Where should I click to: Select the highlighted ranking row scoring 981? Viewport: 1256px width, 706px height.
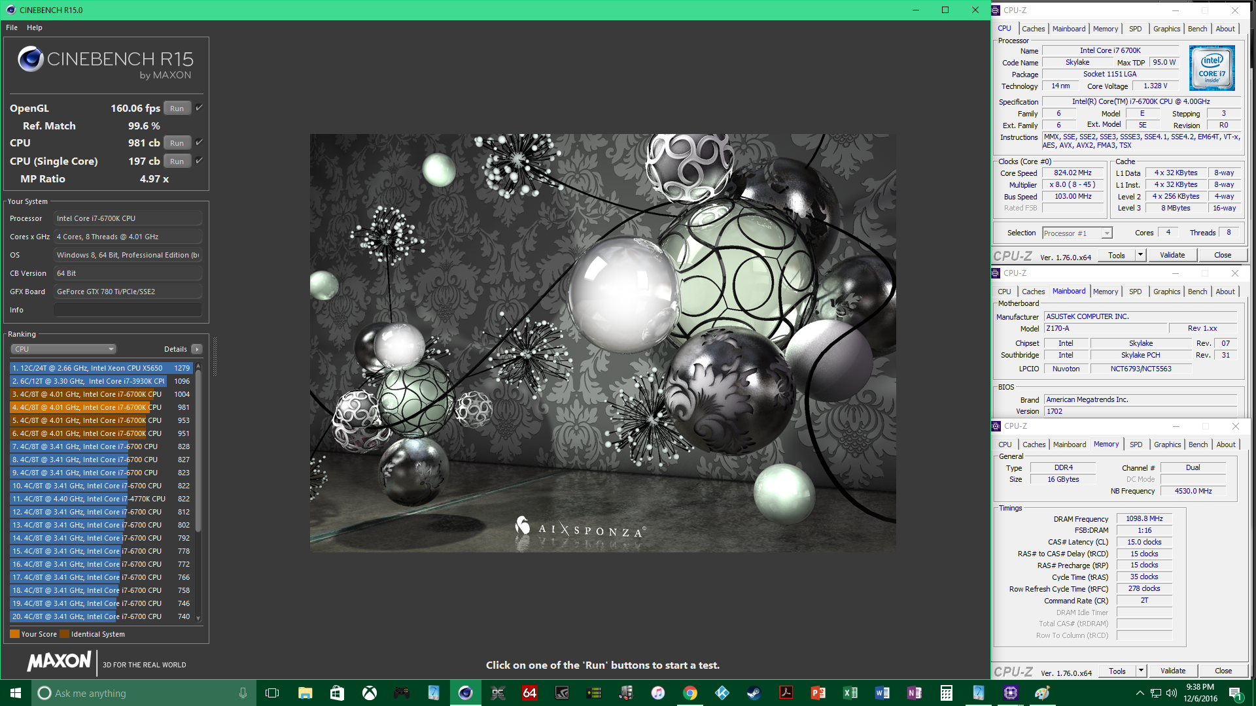[101, 407]
